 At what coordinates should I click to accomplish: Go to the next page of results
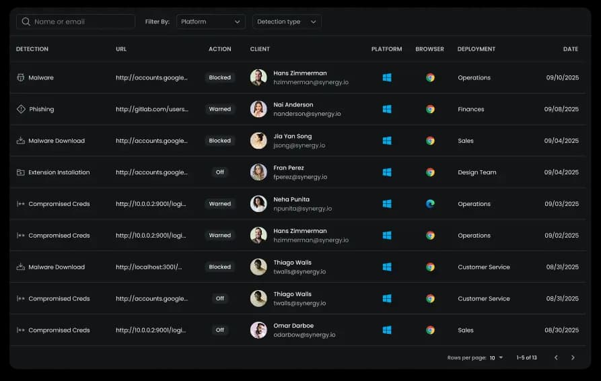pos(573,357)
